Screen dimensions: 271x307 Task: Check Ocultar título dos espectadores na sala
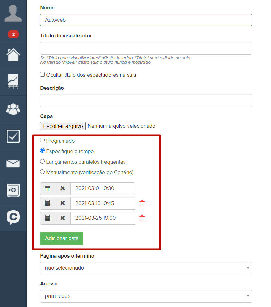[42, 75]
